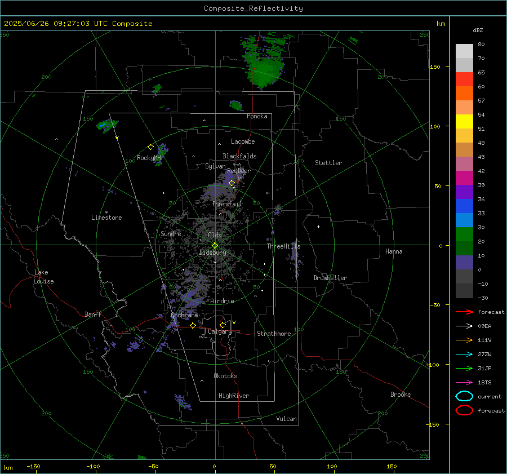The image size is (507, 474).
Task: Select the bright blue swatch below 36
Action: click(464, 206)
